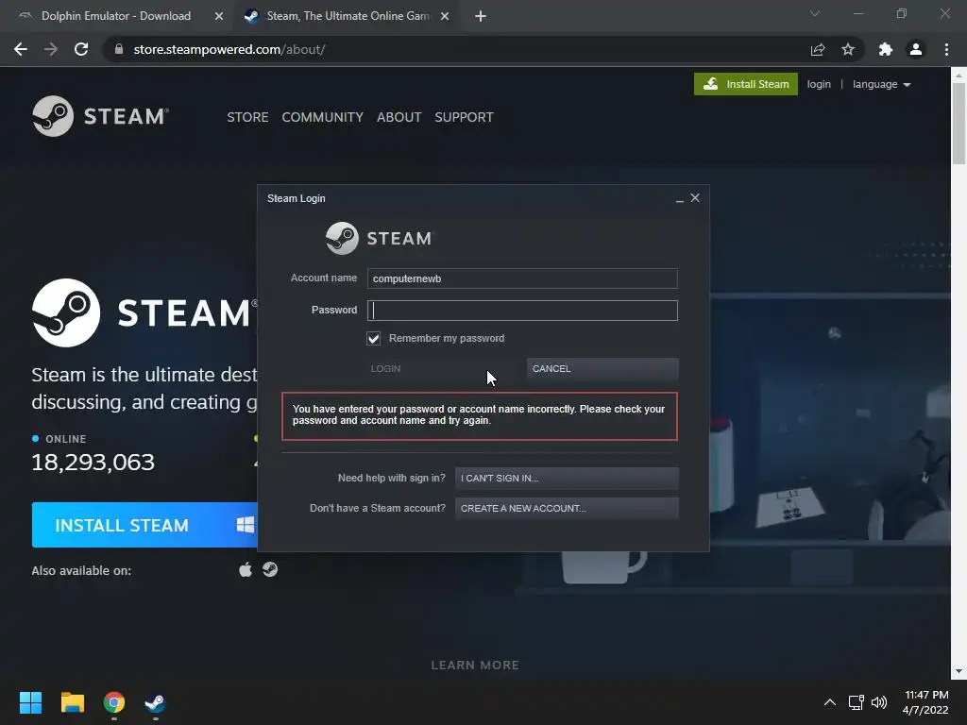Click the network tray icon

click(x=856, y=702)
